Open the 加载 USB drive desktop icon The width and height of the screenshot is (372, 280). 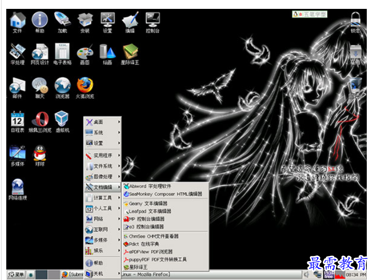62,22
